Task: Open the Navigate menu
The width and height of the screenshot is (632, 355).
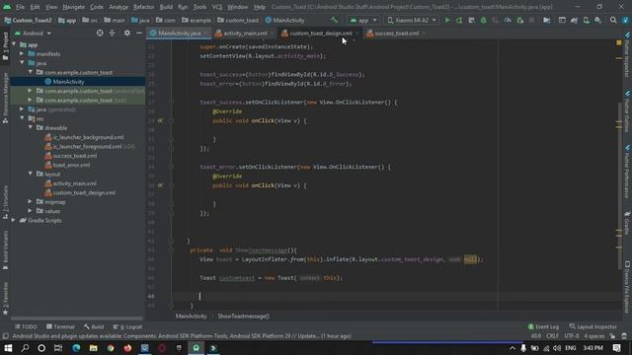Action: tap(74, 7)
